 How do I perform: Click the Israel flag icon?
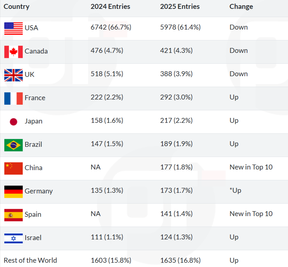13,238
